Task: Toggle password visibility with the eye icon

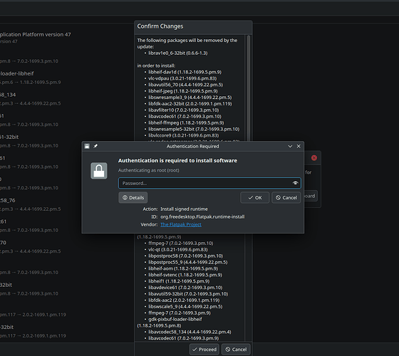Action: (x=295, y=183)
